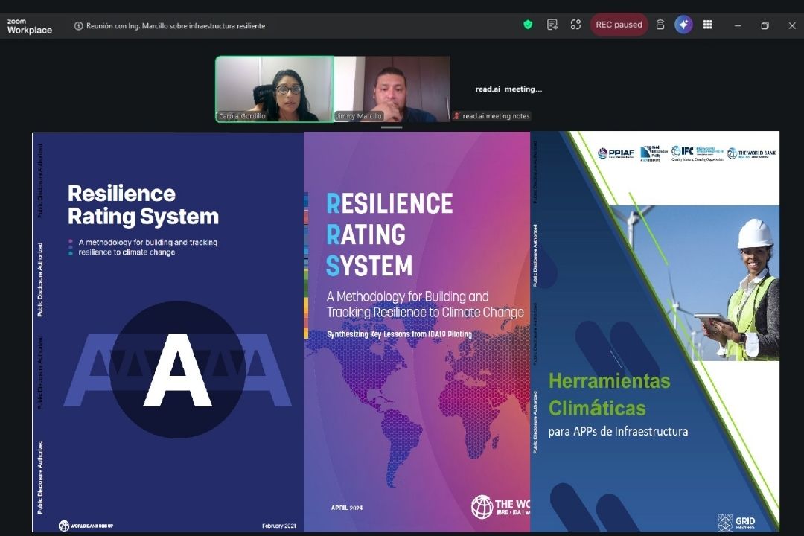804x536 pixels.
Task: Click the Zoom Workplace logo
Action: (29, 26)
